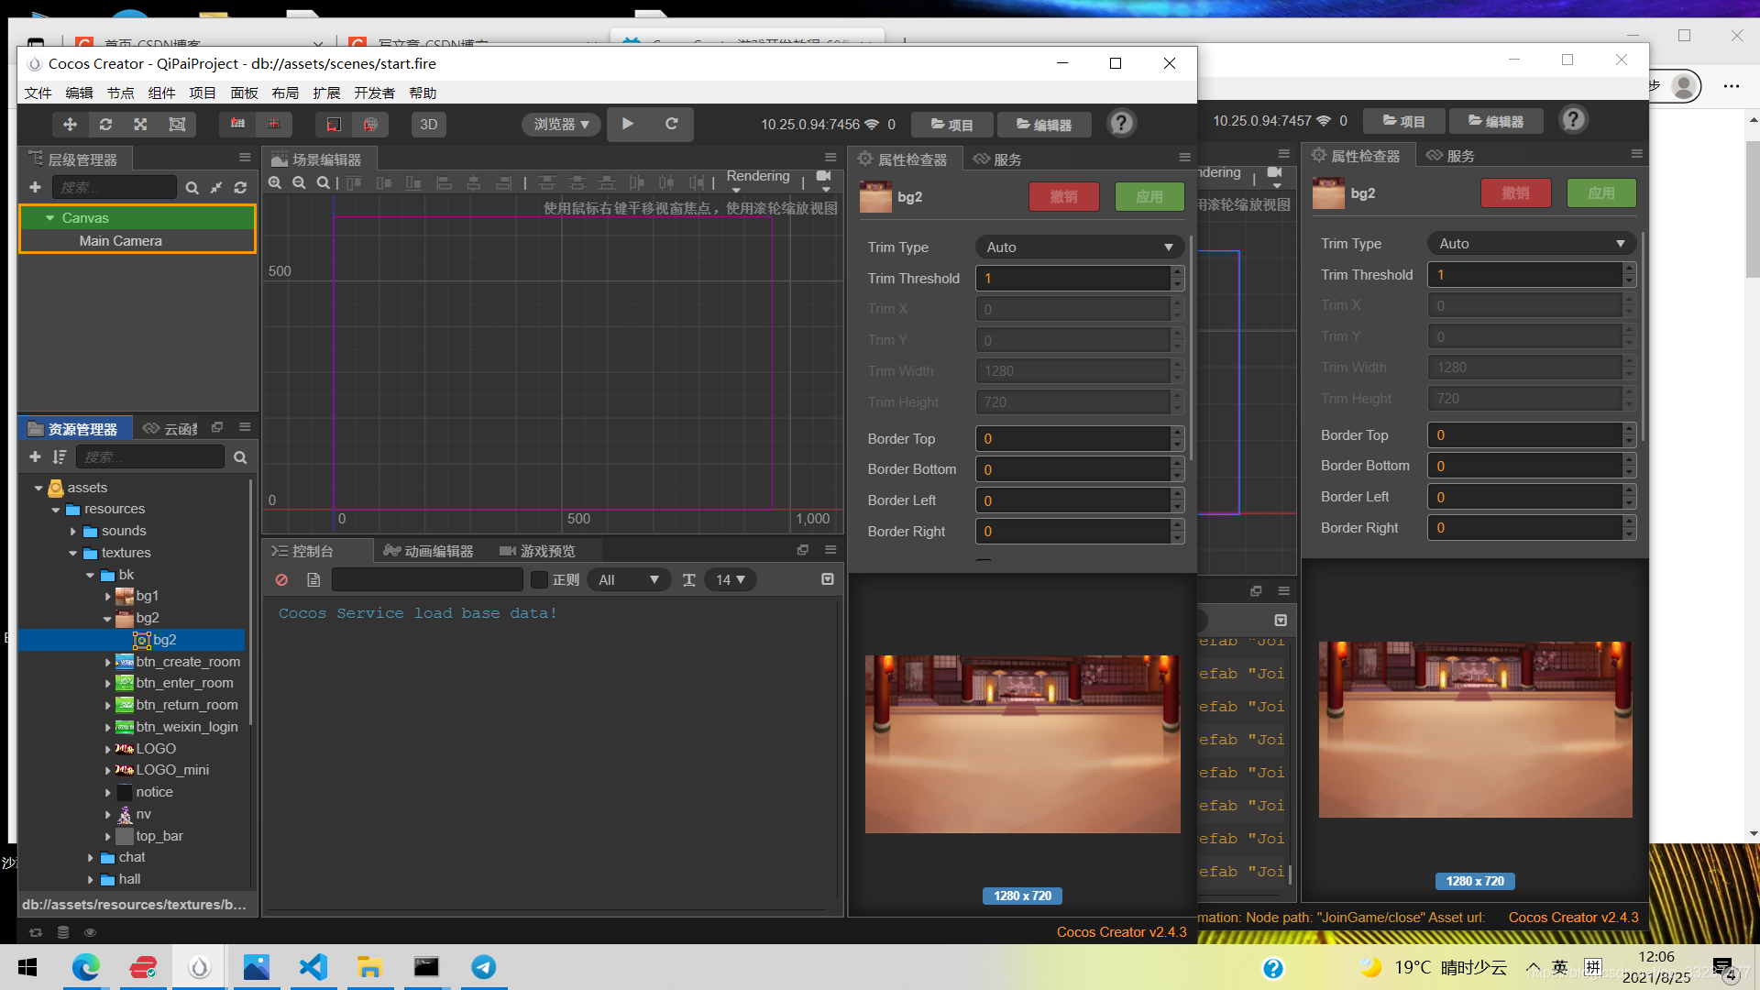Open the 浏览器 preview platform dropdown
Image resolution: width=1760 pixels, height=990 pixels.
click(561, 125)
